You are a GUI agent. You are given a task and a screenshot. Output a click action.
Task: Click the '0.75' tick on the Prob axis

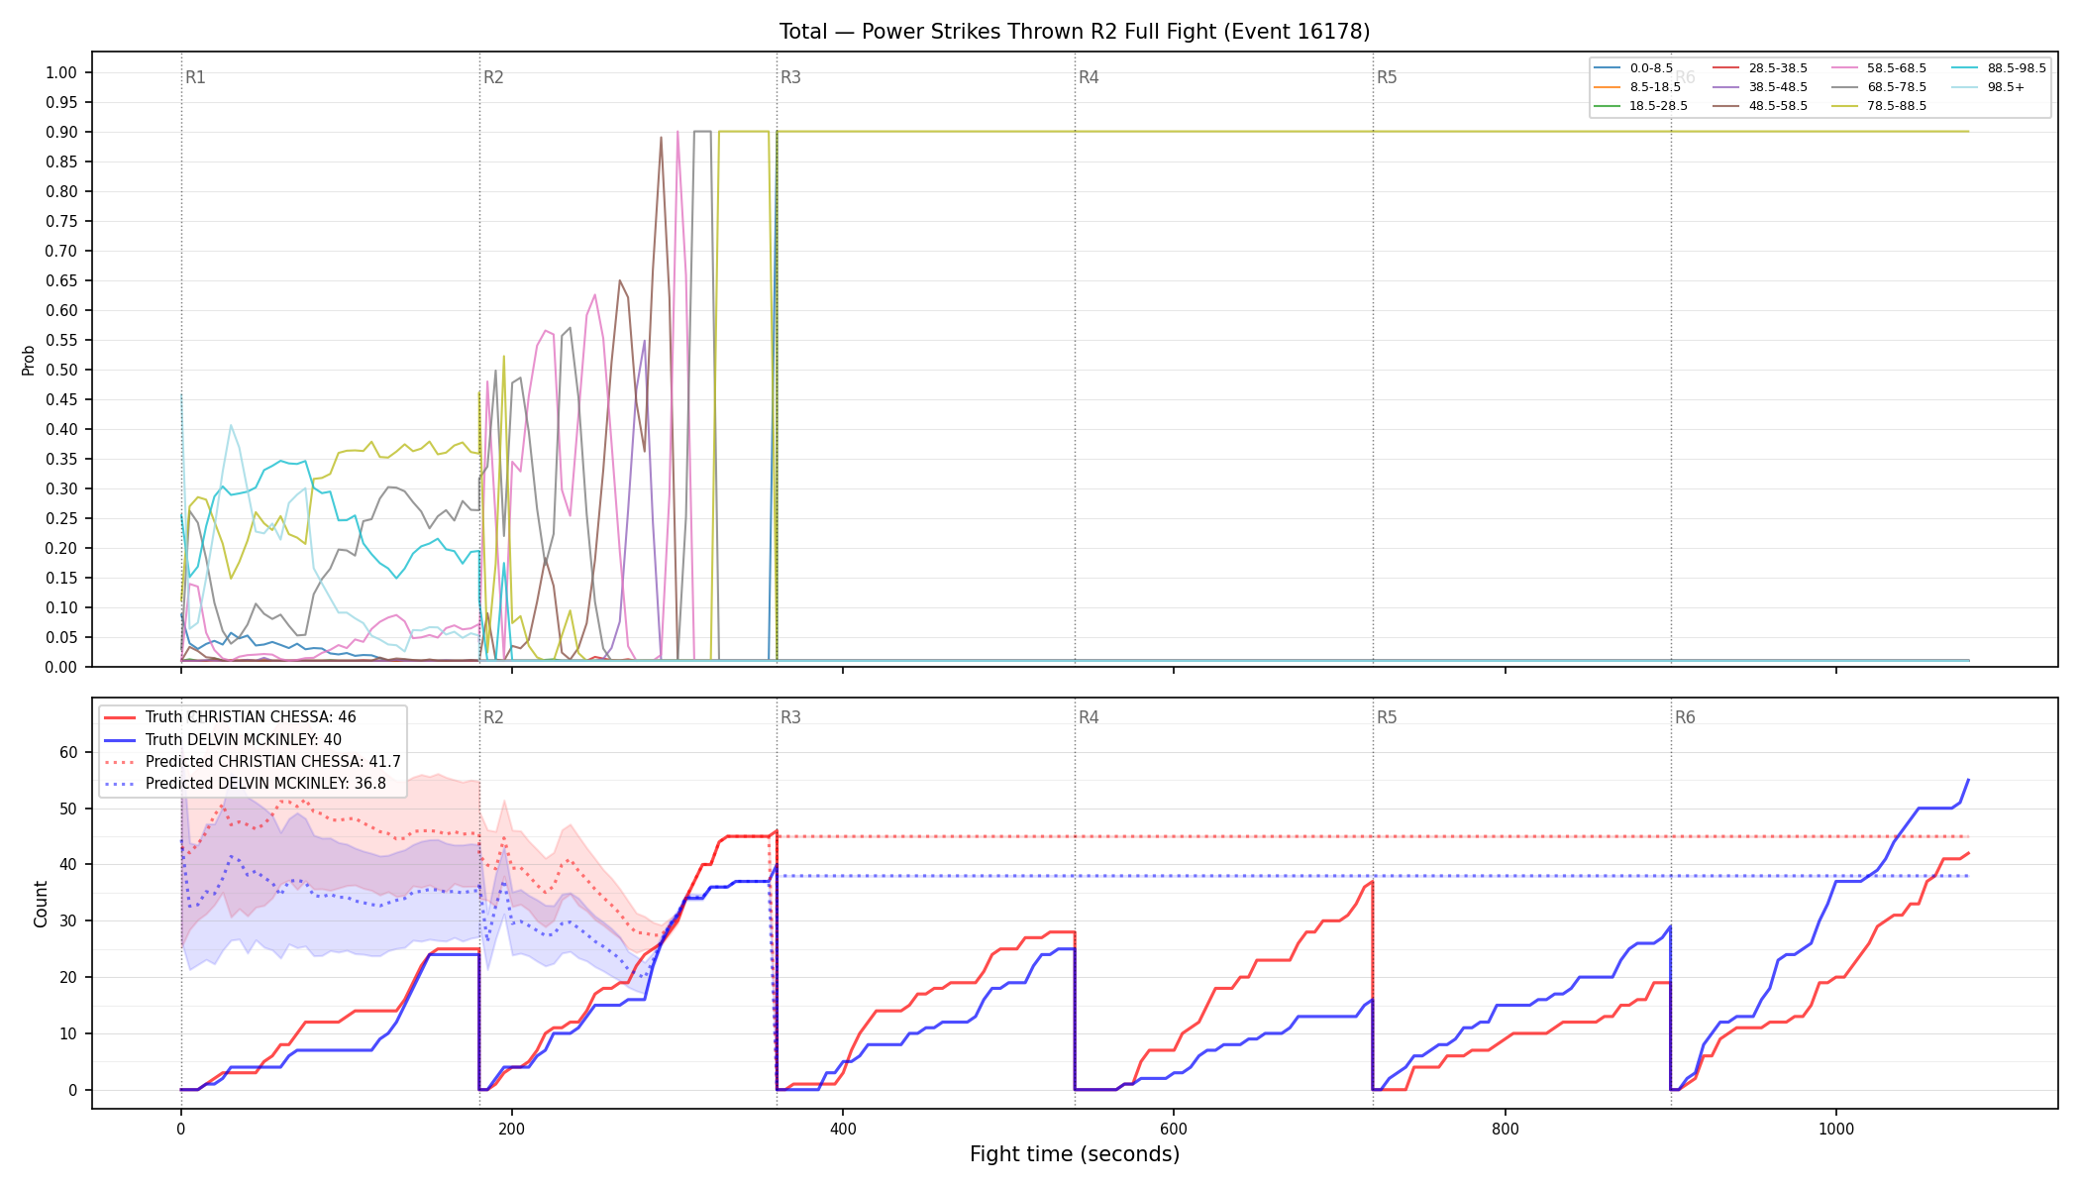pyautogui.click(x=61, y=221)
